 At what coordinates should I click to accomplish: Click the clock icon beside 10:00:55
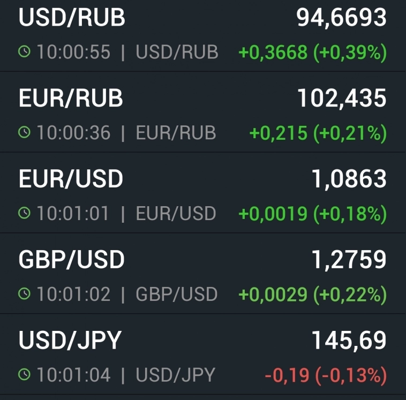[25, 52]
